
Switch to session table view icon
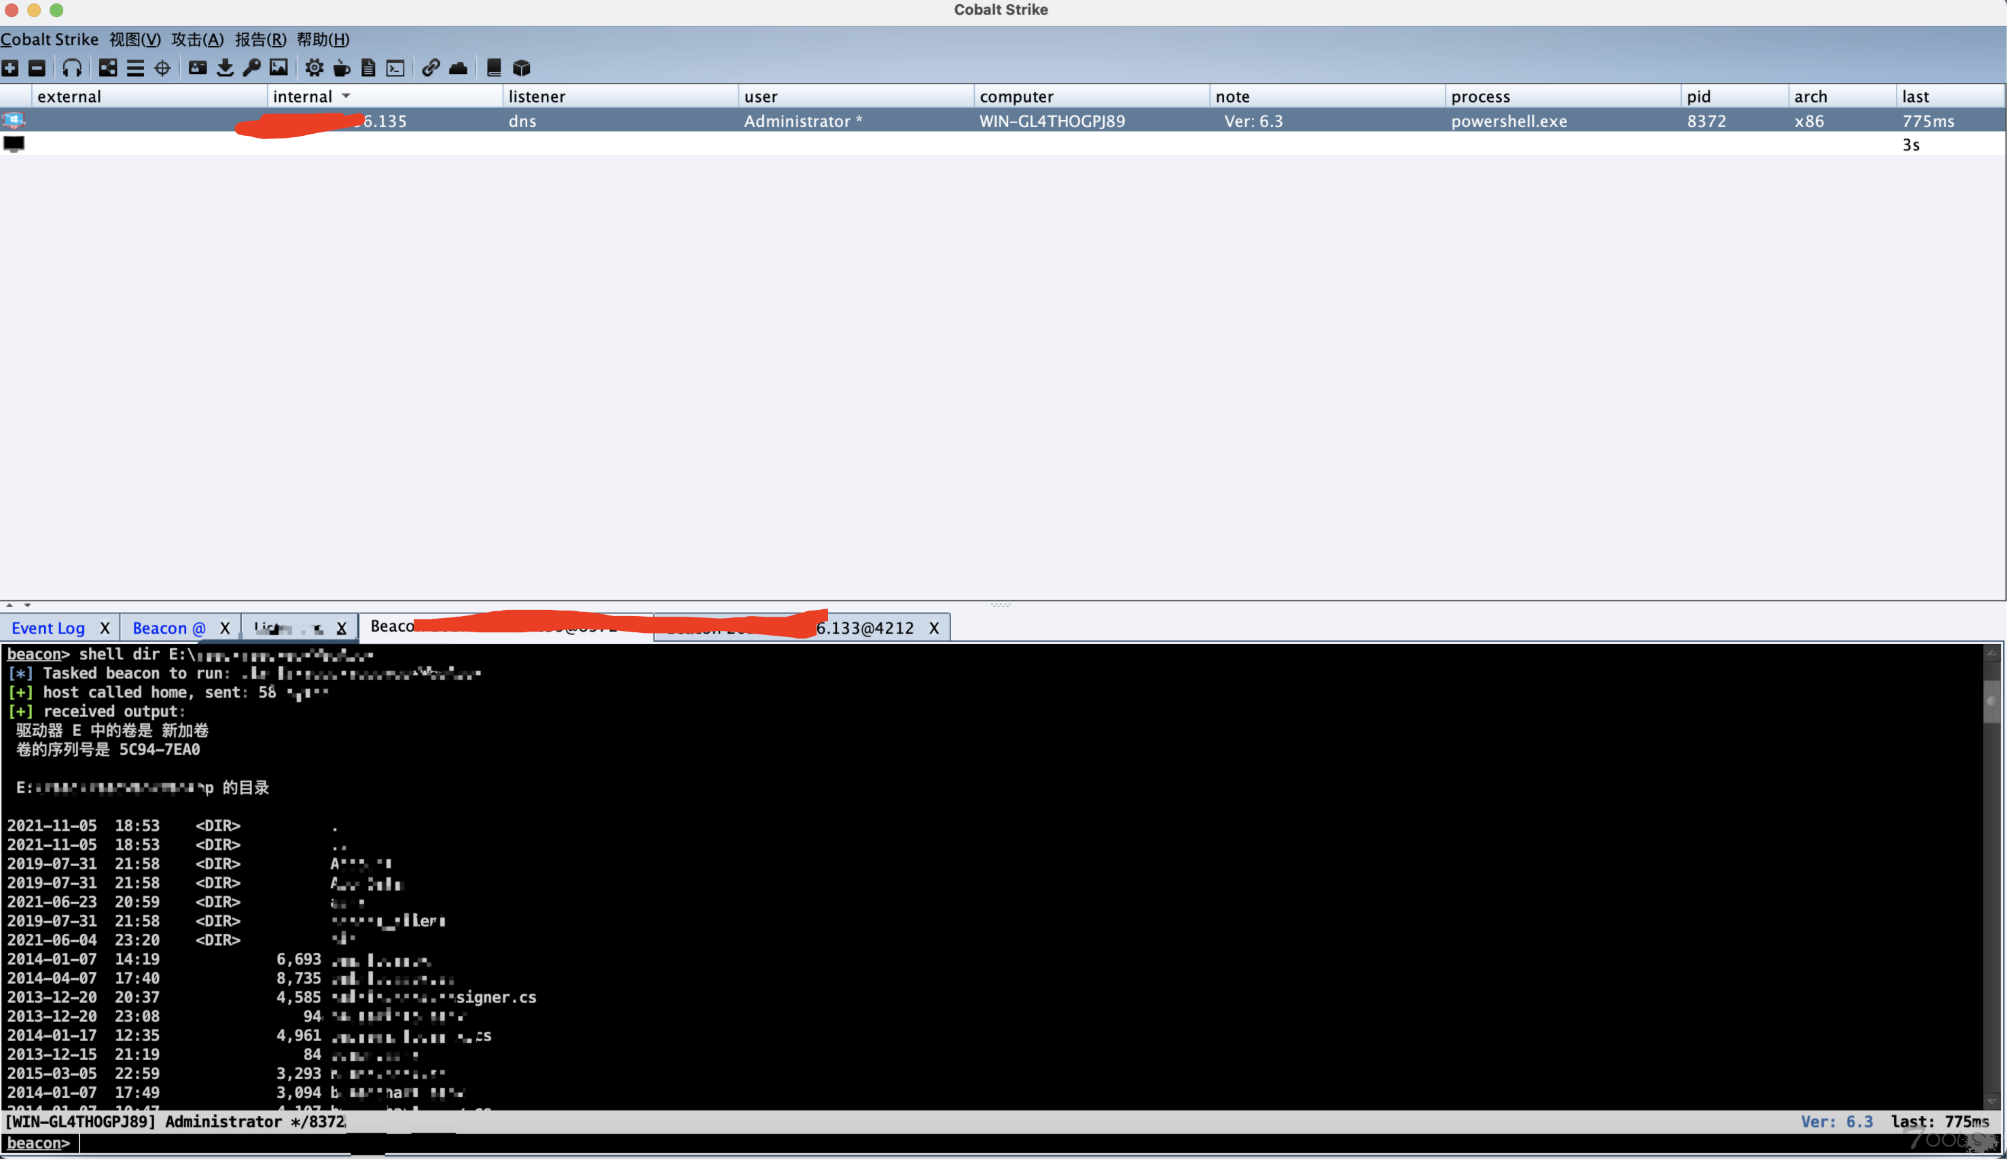click(135, 68)
